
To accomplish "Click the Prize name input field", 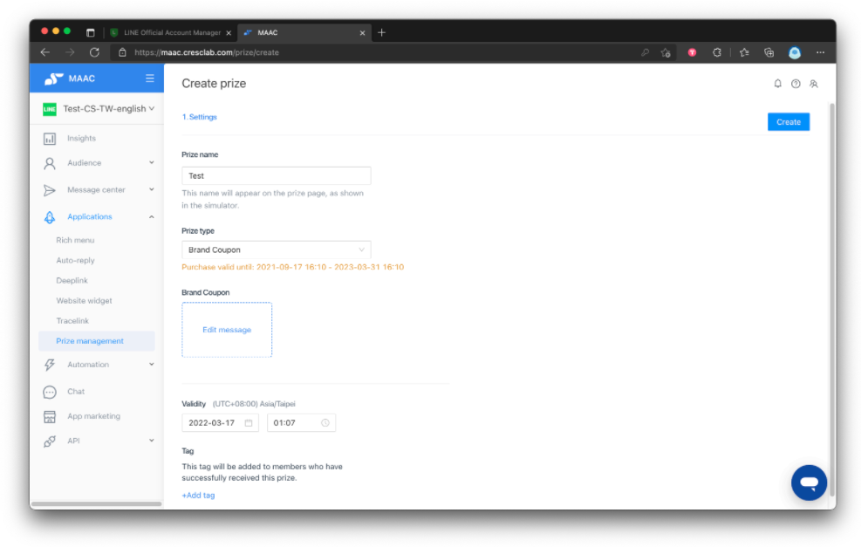I will tap(277, 175).
